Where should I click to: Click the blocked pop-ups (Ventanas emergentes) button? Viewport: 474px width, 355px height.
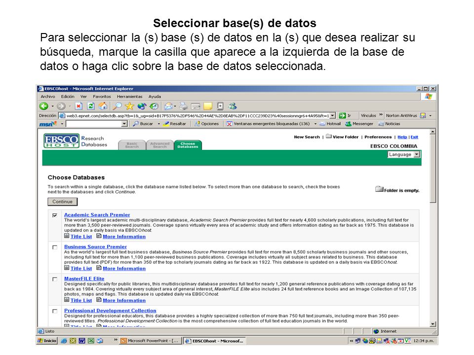[x=268, y=124]
